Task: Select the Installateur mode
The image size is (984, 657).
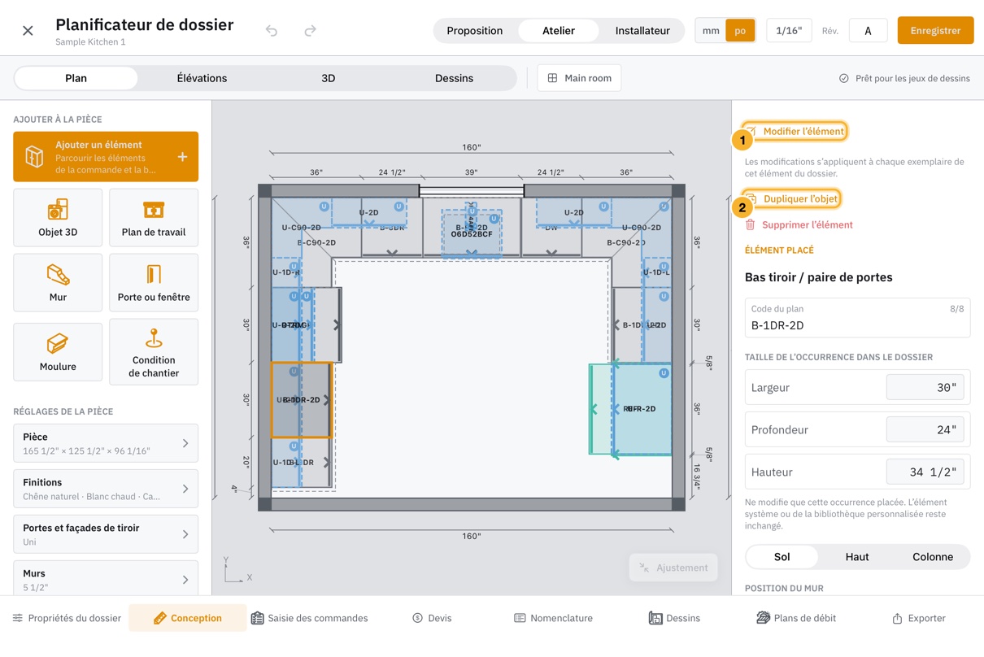Action: tap(642, 31)
